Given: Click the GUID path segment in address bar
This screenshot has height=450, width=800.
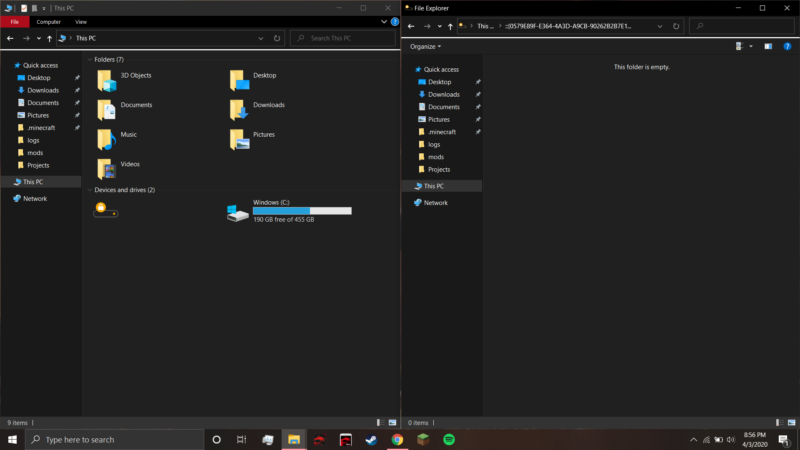Looking at the screenshot, I should tap(568, 26).
